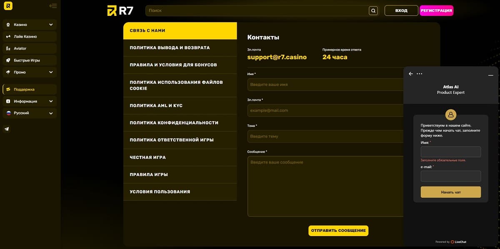The width and height of the screenshot is (500, 249).
Task: Select the Связь с нами tab
Action: (180, 31)
